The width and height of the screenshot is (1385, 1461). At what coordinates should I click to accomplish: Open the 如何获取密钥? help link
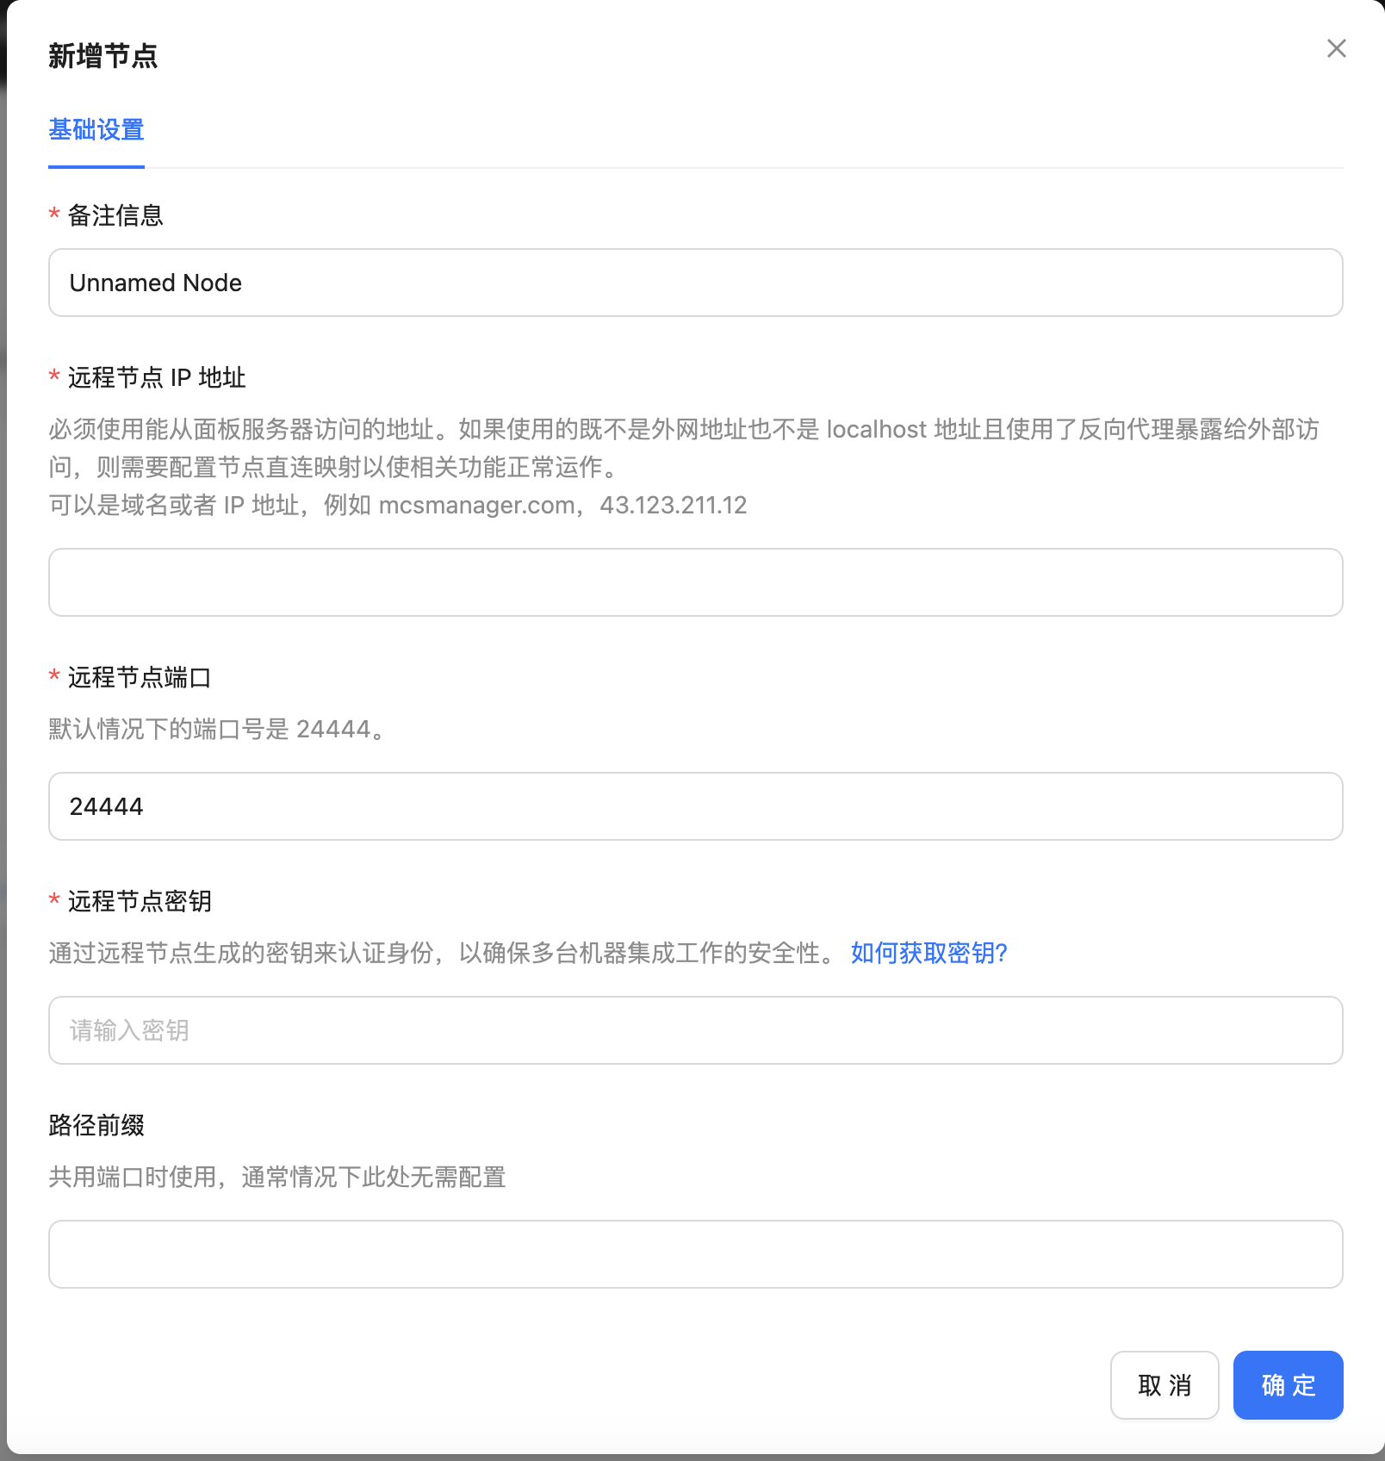(x=929, y=953)
